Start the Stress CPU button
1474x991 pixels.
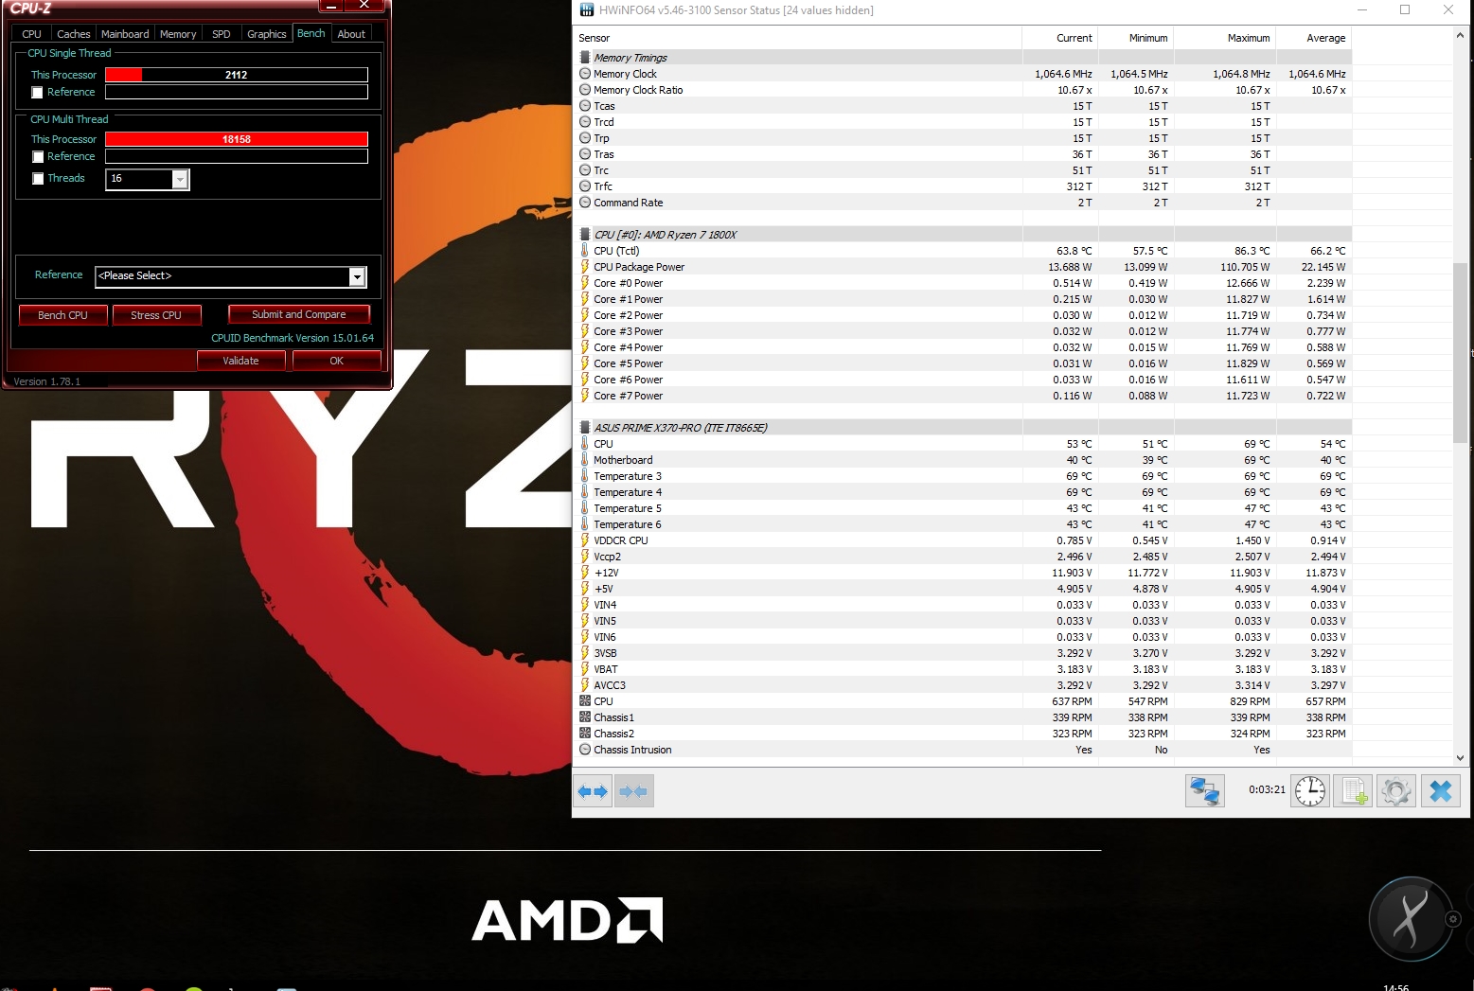156,315
